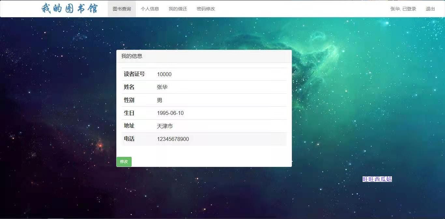
Task: Click the 张华, 已登录 user link
Action: 403,9
